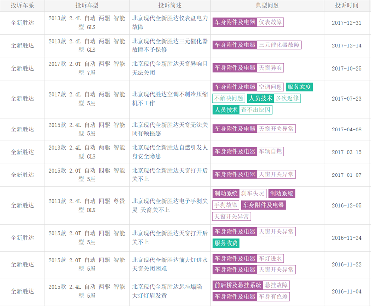This screenshot has height=306, width=371.
Task: Click 全新胜达 in the 2016-11-04 row
Action: tap(22, 291)
